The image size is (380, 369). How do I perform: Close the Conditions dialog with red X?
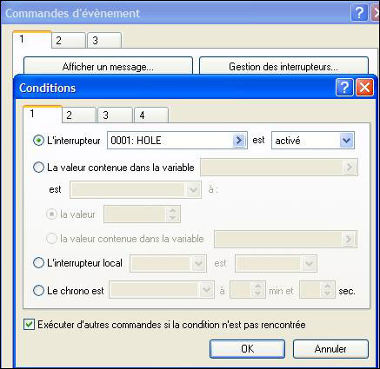tap(364, 88)
